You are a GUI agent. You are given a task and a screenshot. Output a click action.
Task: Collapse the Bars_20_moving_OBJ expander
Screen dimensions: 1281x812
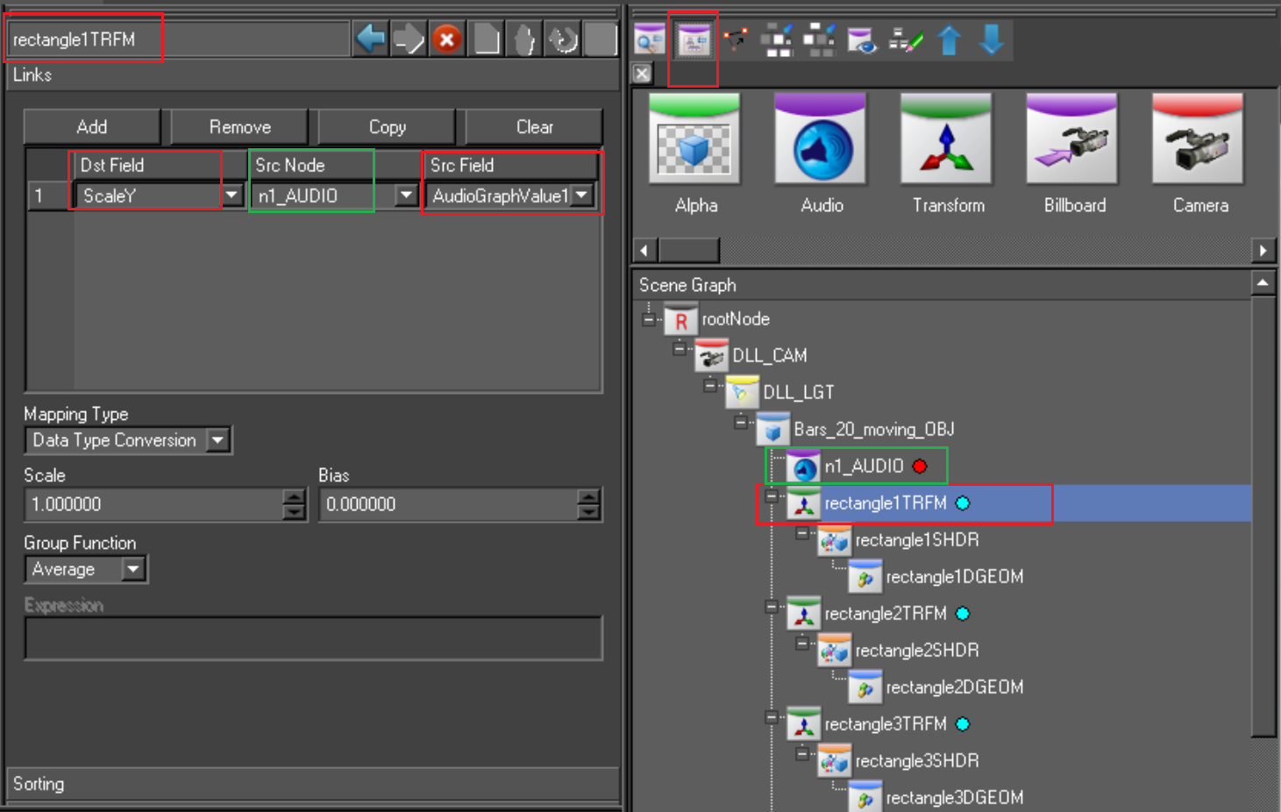[x=741, y=423]
